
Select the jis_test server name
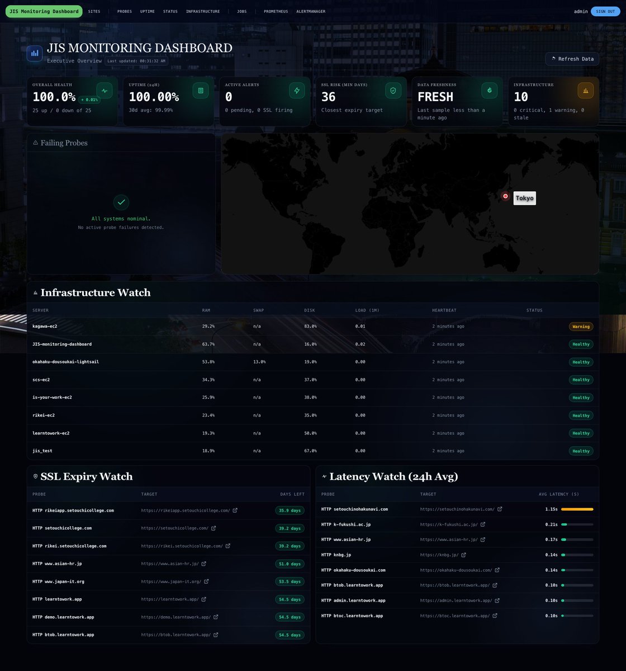pos(42,451)
